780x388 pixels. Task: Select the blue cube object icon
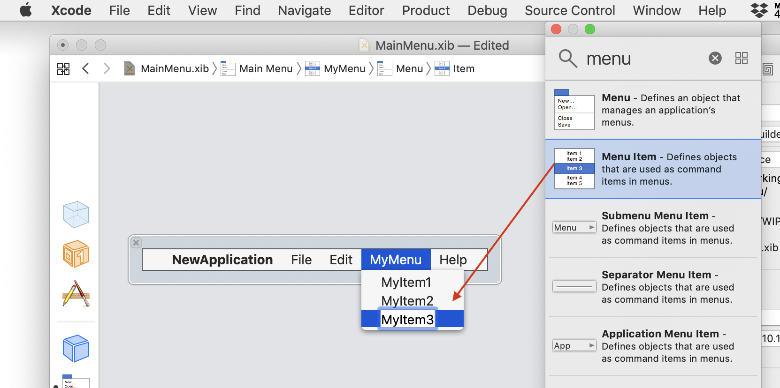click(x=76, y=348)
